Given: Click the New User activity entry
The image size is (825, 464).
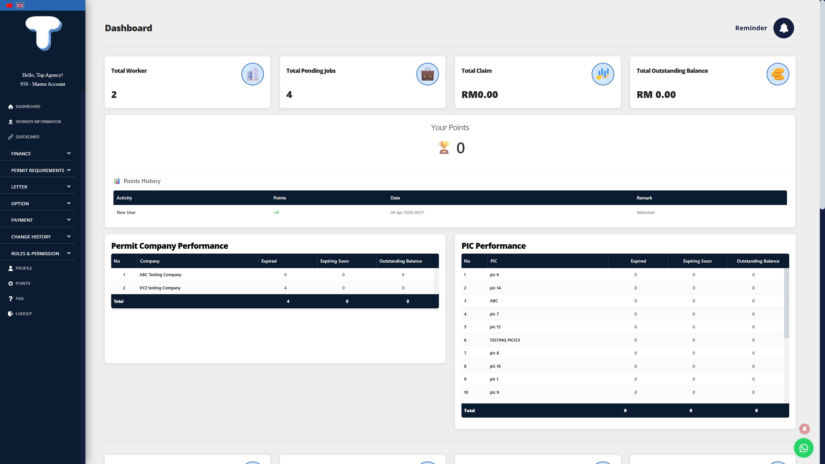Looking at the screenshot, I should [x=126, y=212].
